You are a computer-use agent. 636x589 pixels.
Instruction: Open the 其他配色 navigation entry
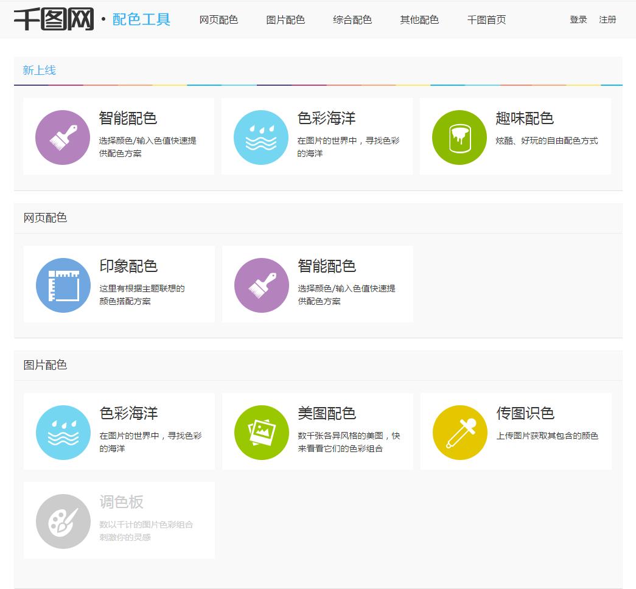click(419, 19)
